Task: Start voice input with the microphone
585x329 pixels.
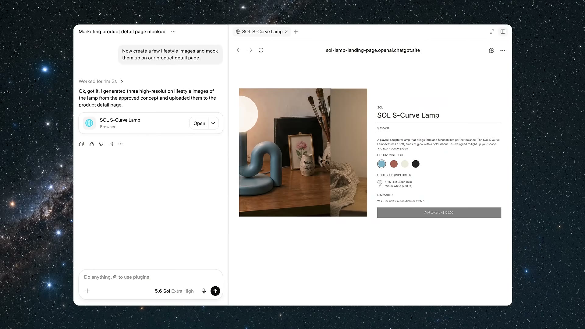Action: 204,291
